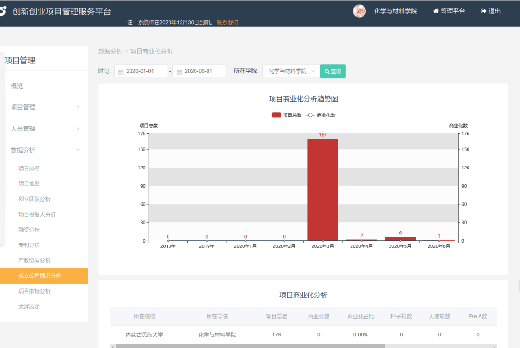Click the table horizontal scrollbar
Viewport: 520px width, 348px height.
pyautogui.click(x=250, y=346)
